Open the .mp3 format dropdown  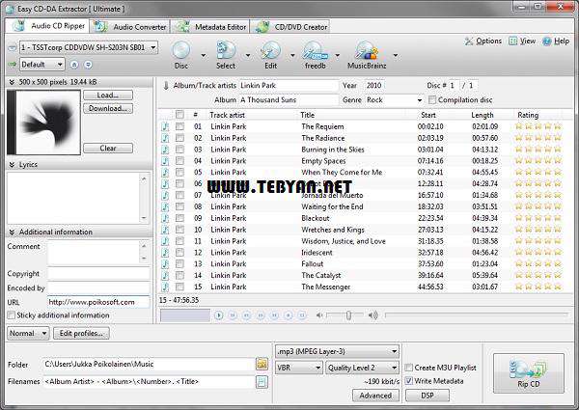[337, 351]
